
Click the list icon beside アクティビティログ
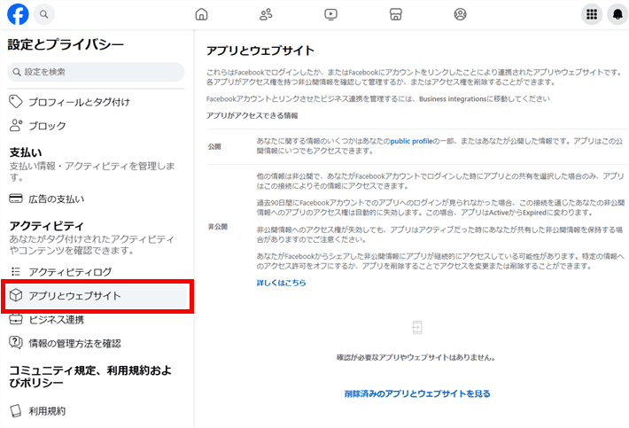16,271
